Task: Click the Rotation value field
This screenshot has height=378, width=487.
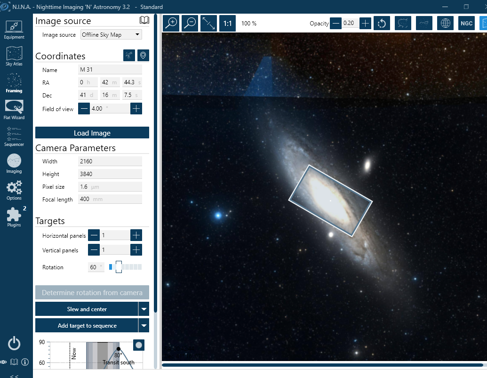Action: 96,267
